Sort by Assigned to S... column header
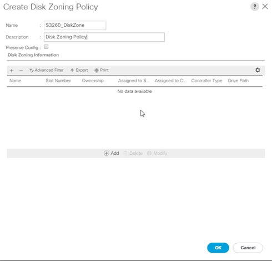Image resolution: width=272 pixels, height=261 pixels. [x=134, y=81]
